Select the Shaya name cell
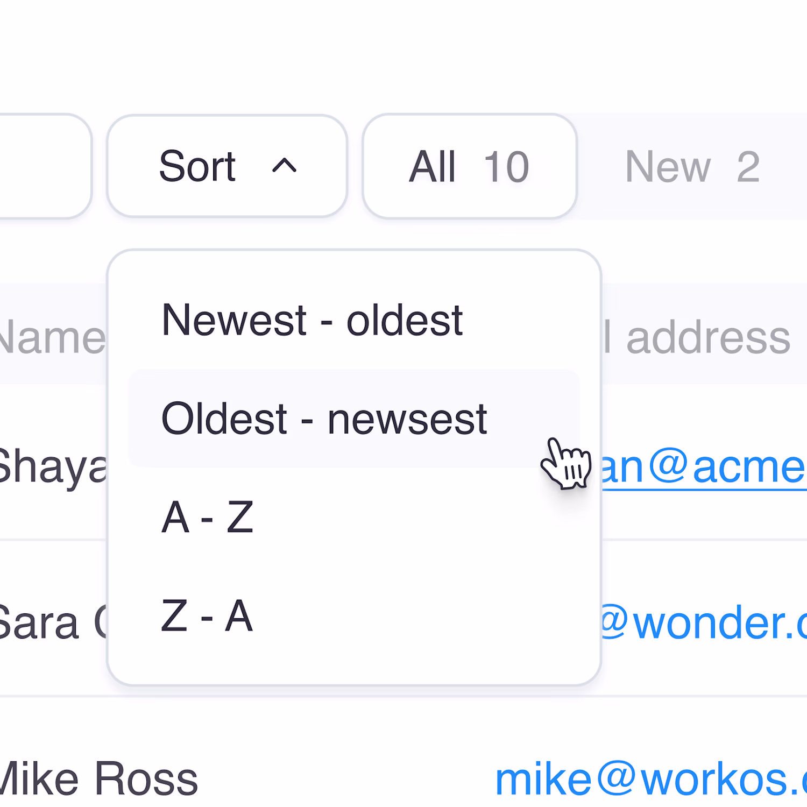Viewport: 807px width, 807px height. click(x=53, y=467)
